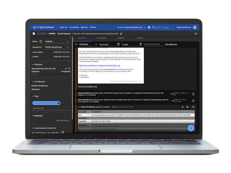Show info for the posted comment
Image resolution: width=231 pixels, height=173 pixels.
click(x=193, y=107)
